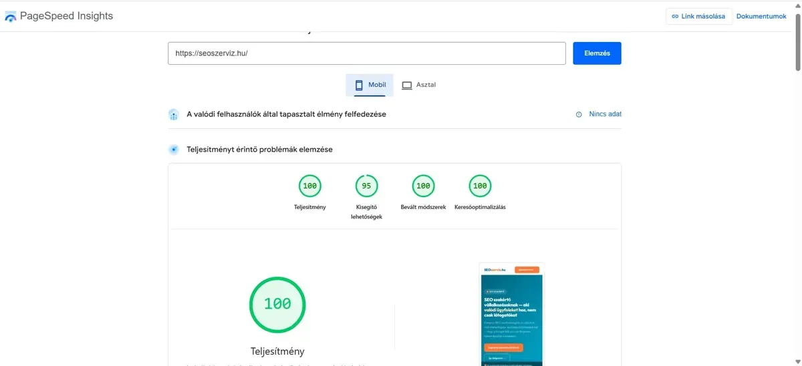Click the large Teljesítmény heading below gauge
The image size is (802, 366).
click(x=277, y=351)
